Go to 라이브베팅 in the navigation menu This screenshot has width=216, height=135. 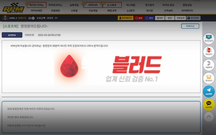(36, 10)
